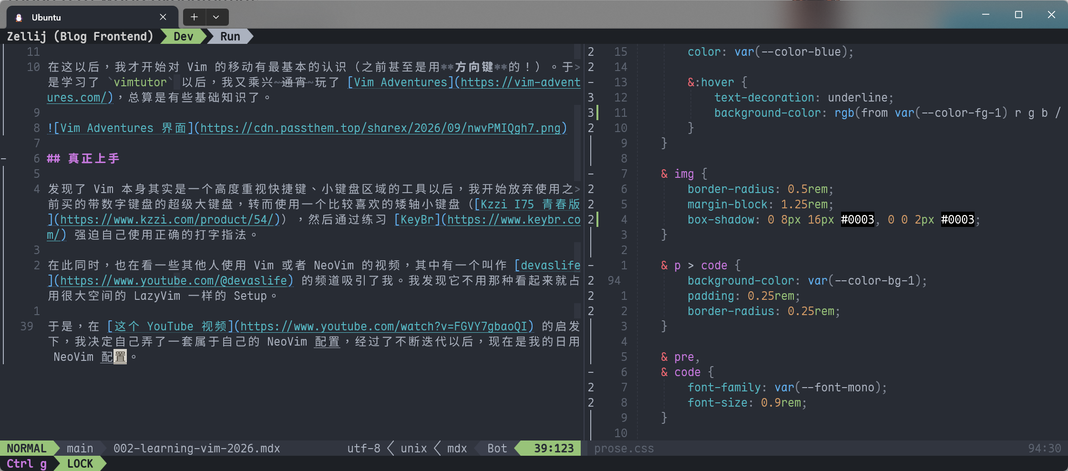Click the cursor block on 配置 at line 39
The width and height of the screenshot is (1068, 471).
coord(120,357)
